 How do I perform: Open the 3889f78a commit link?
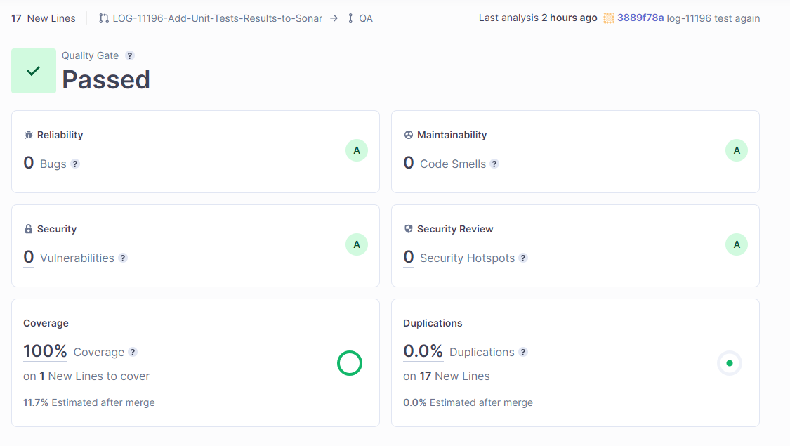640,18
